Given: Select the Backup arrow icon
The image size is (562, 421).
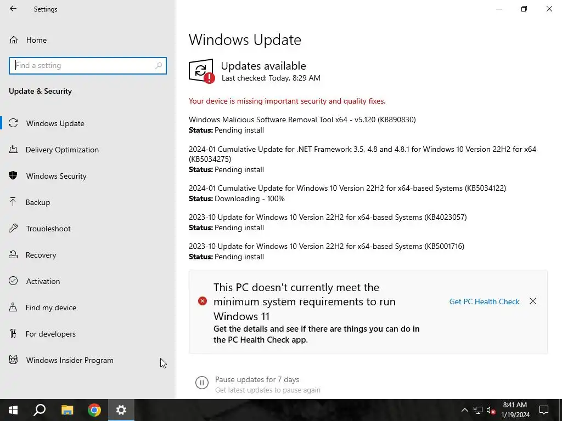Looking at the screenshot, I should click(13, 202).
